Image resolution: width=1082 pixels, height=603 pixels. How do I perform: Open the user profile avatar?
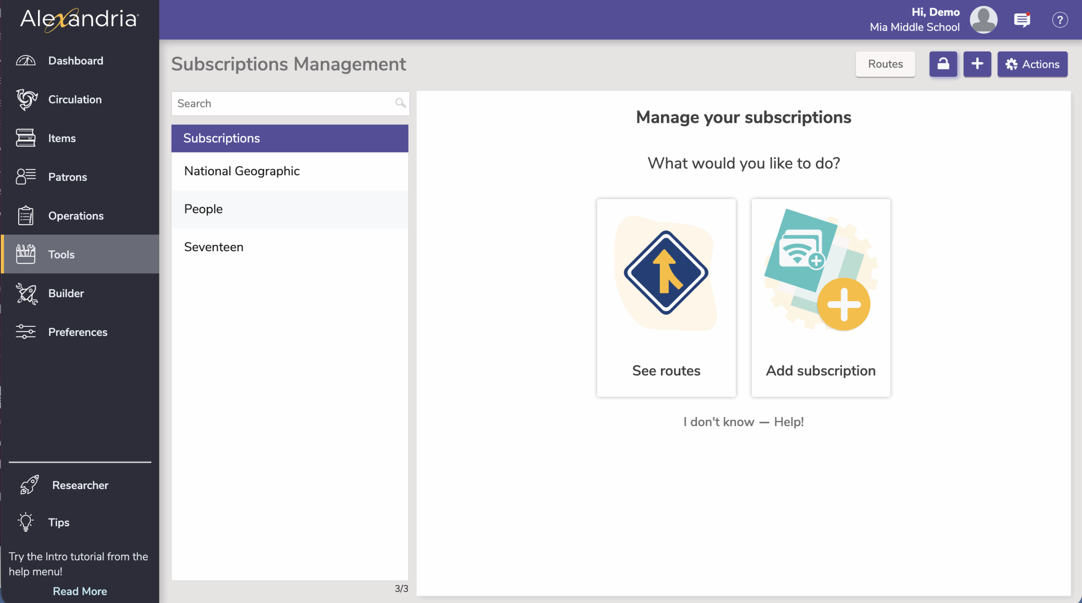(x=984, y=20)
